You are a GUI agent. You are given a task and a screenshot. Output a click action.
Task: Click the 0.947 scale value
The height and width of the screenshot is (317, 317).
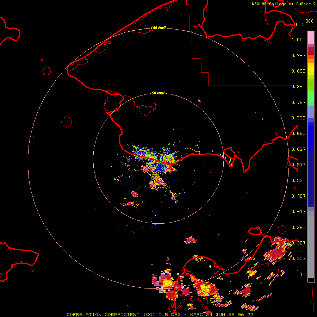(298, 55)
